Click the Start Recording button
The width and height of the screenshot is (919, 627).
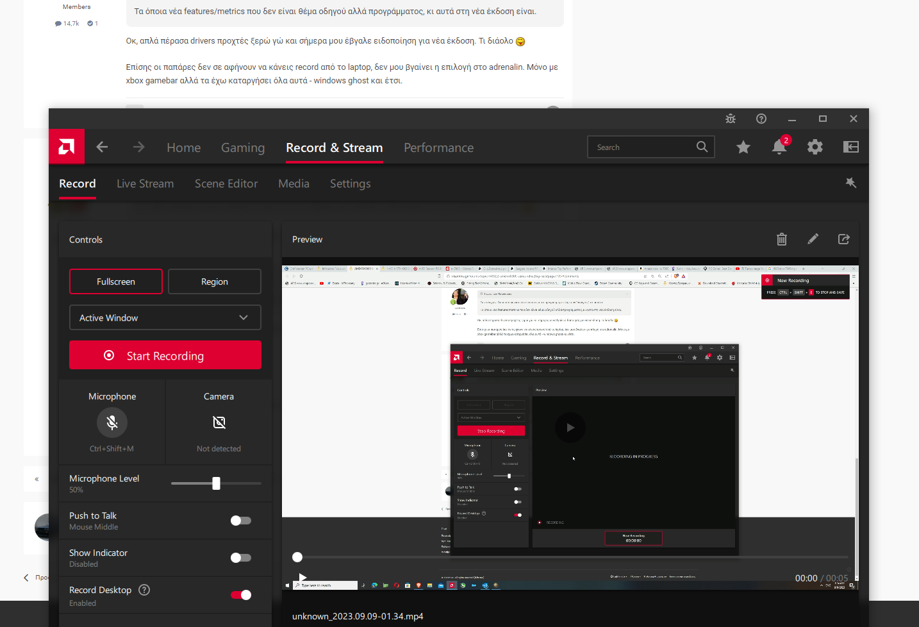165,355
